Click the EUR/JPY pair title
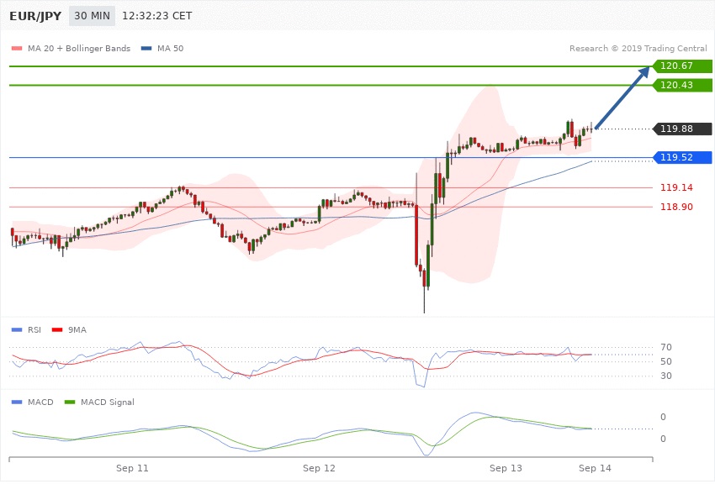Screen dimensions: 715x484 35,16
